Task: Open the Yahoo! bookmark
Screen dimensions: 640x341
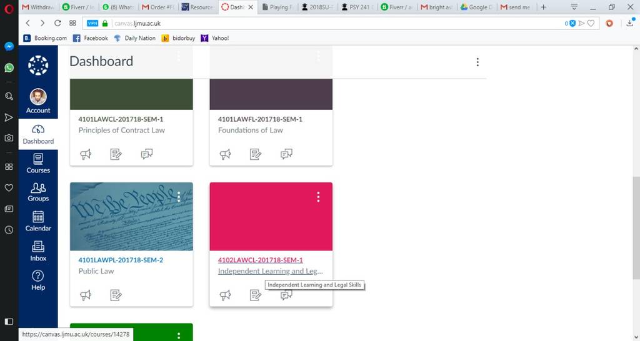Action: click(215, 38)
